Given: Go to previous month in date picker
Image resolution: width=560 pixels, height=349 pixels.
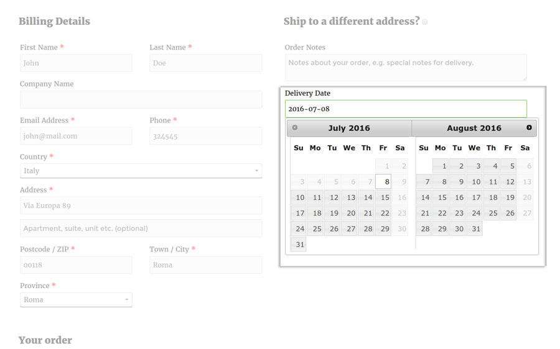Looking at the screenshot, I should click(x=295, y=128).
